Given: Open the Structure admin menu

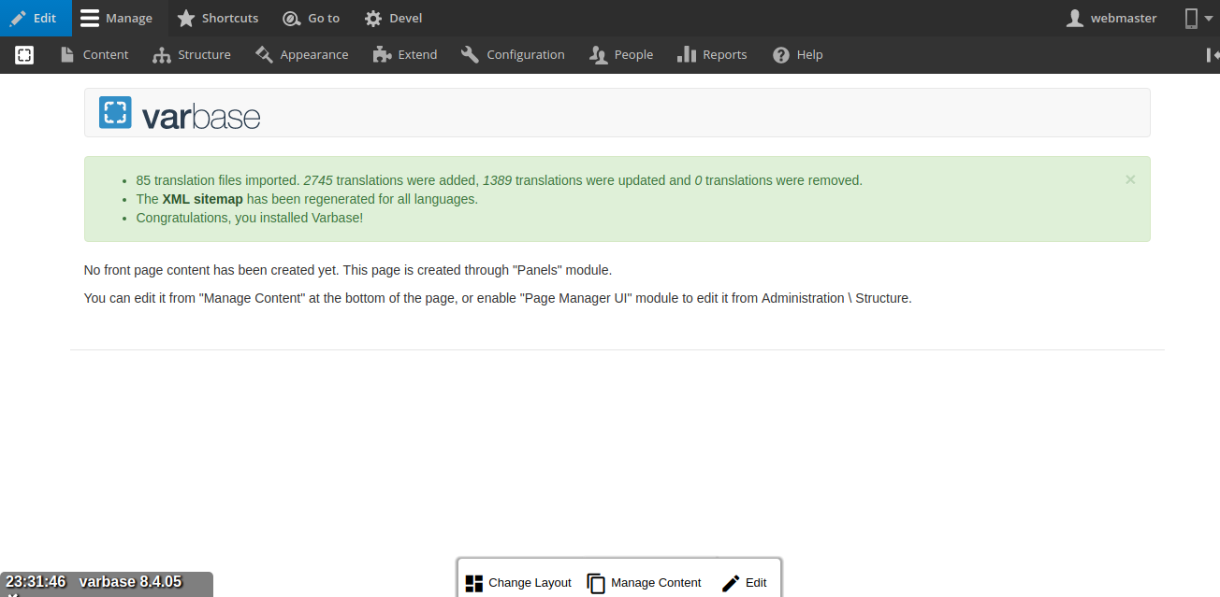Looking at the screenshot, I should [x=192, y=55].
